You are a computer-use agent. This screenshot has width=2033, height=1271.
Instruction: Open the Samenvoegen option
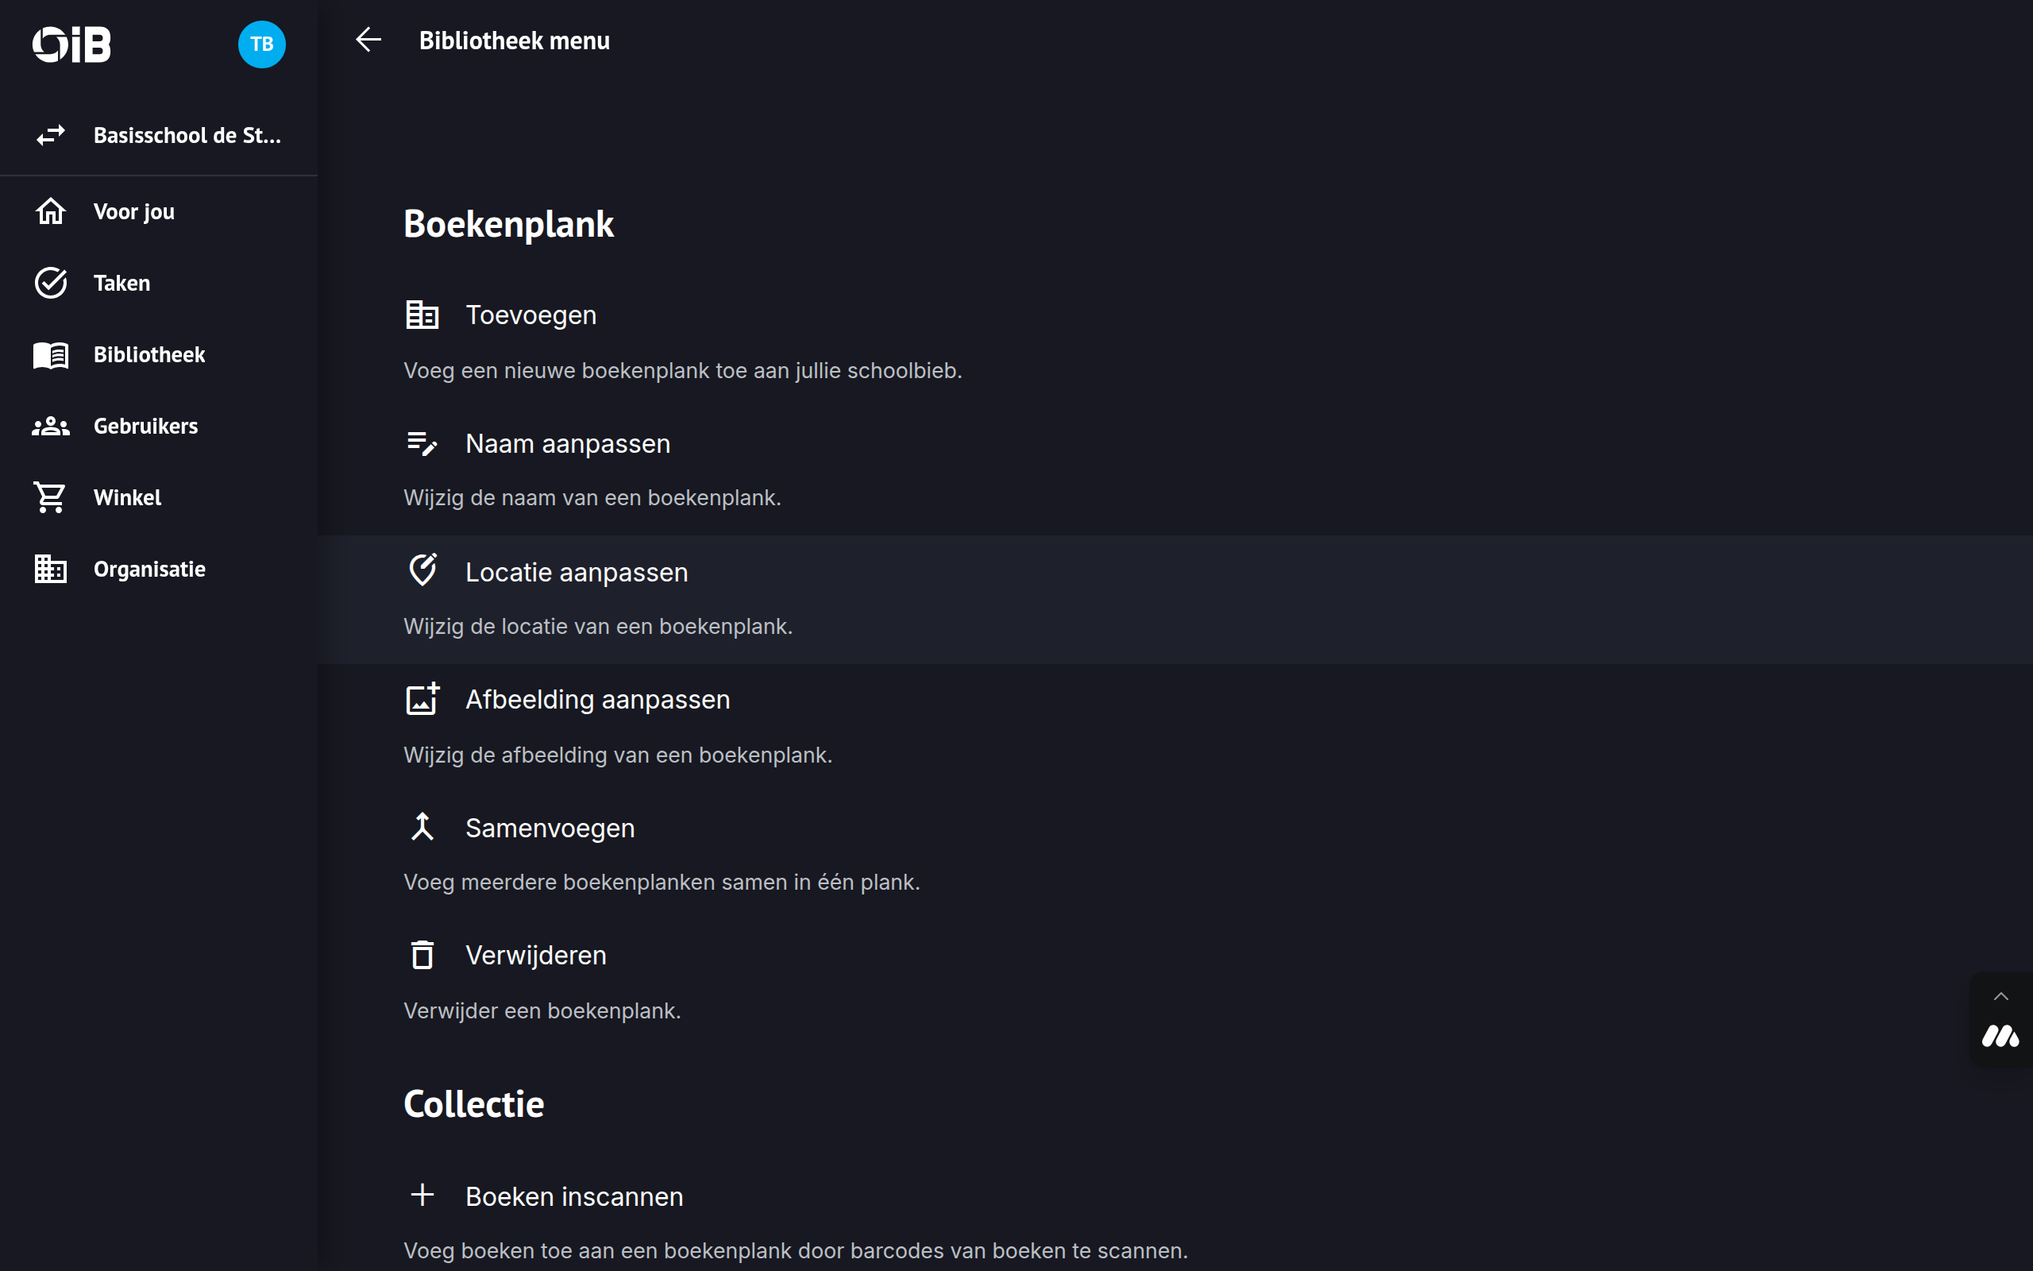[550, 828]
